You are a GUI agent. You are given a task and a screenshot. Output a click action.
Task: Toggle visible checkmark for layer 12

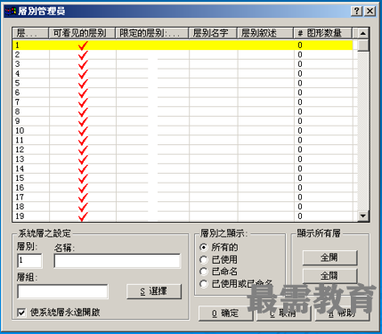pos(83,150)
